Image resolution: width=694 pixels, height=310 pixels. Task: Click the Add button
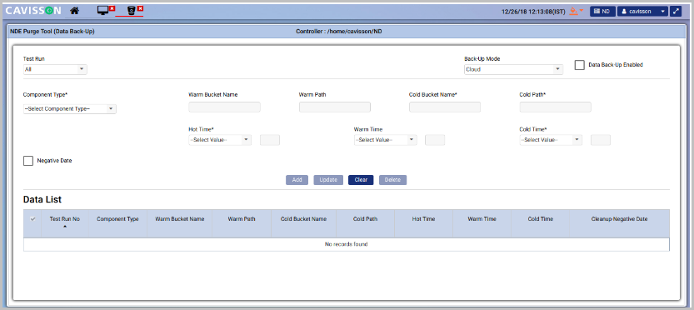(297, 180)
